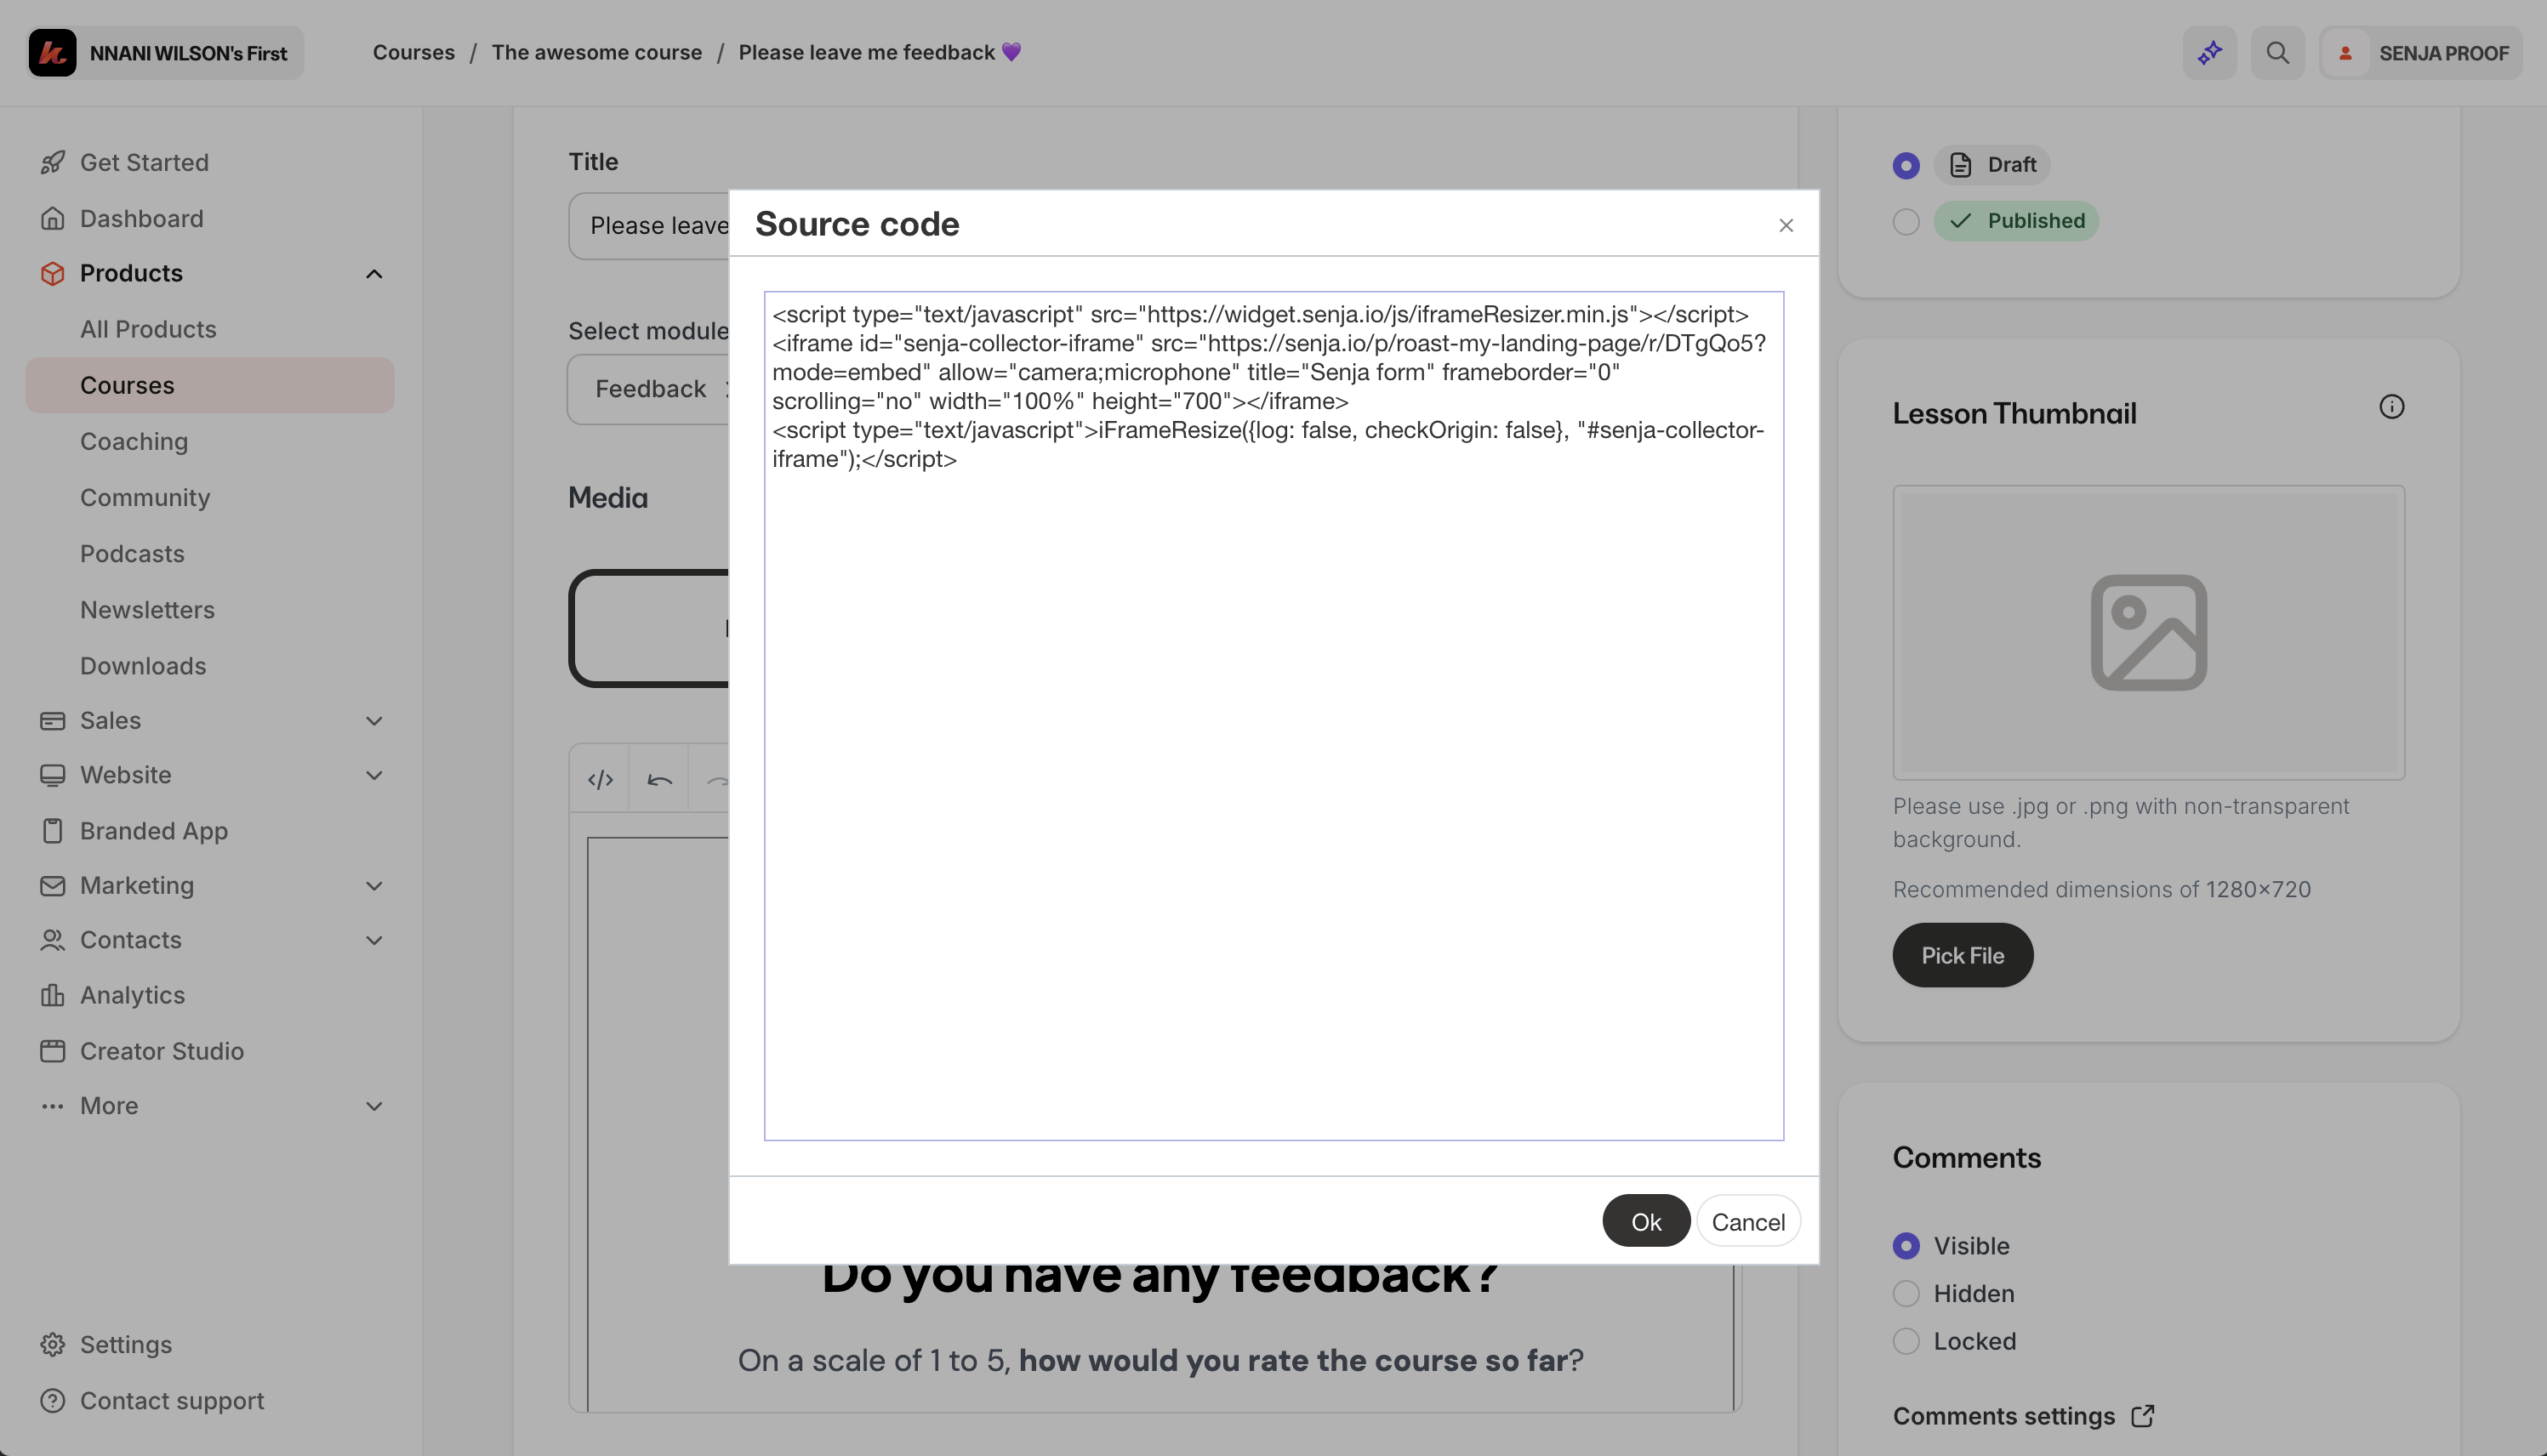Select the Hidden comments radio option

tap(1906, 1294)
